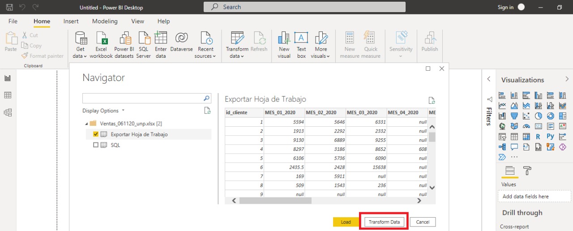Refresh the Navigator source list
The image size is (573, 231).
click(207, 111)
